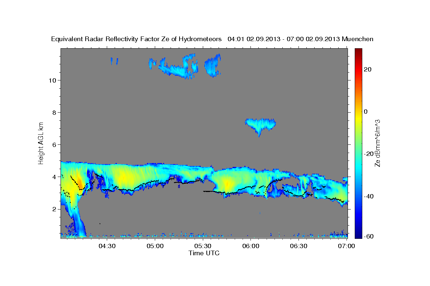Click the colorbar label -40
The height and width of the screenshot is (286, 430).
point(369,196)
